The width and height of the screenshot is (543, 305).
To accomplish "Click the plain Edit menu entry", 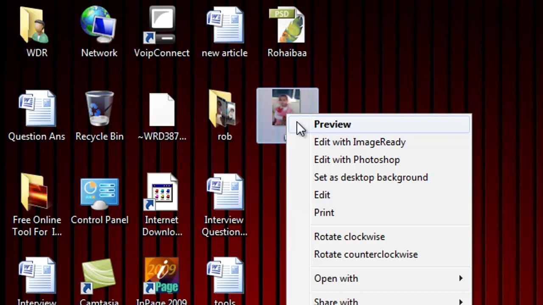I will pyautogui.click(x=379, y=195).
